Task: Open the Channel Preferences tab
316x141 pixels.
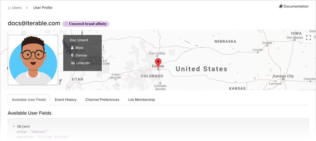Action: (102, 100)
